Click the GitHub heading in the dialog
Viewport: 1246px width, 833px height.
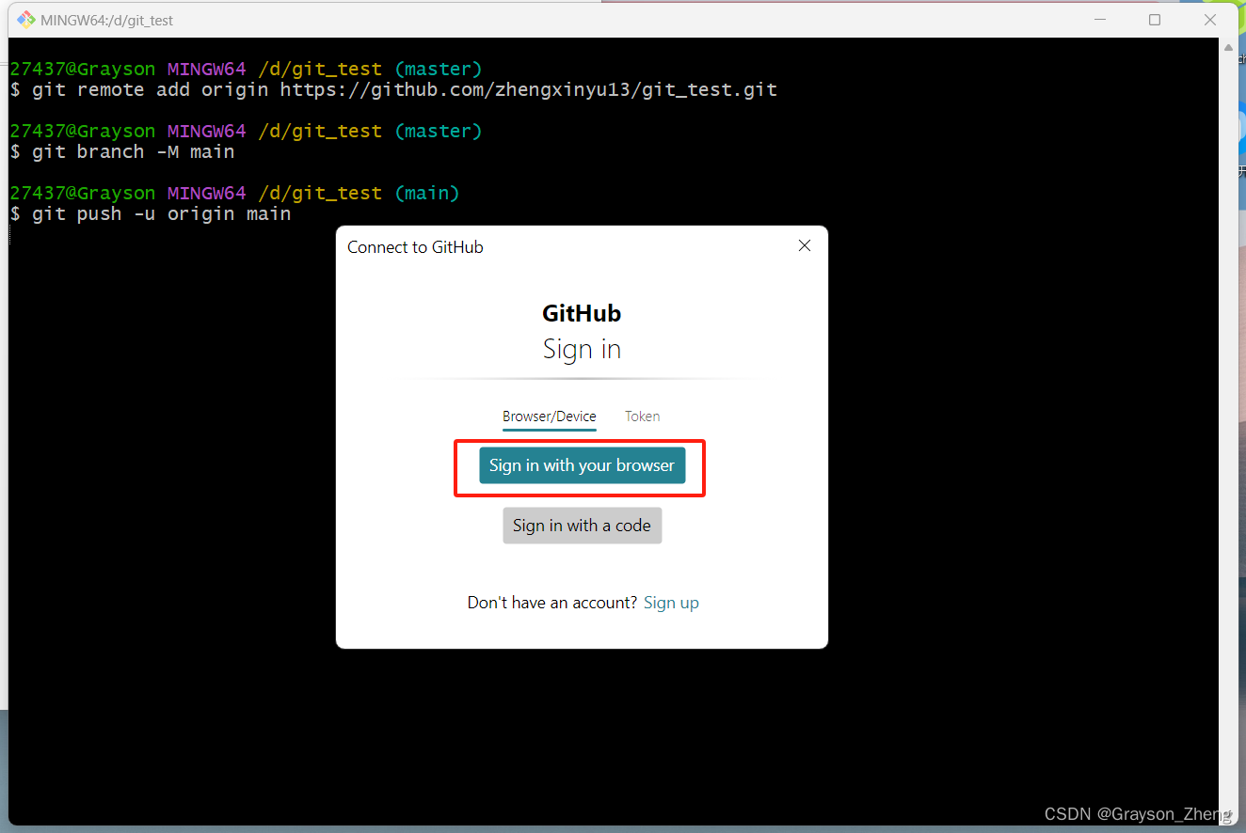coord(582,313)
